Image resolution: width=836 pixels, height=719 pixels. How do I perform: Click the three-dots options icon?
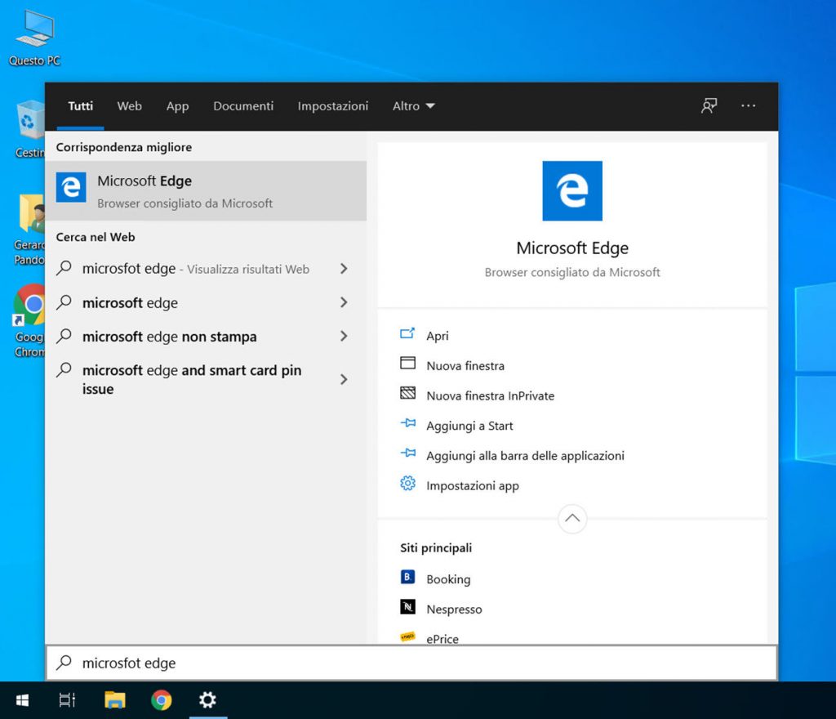click(x=748, y=106)
